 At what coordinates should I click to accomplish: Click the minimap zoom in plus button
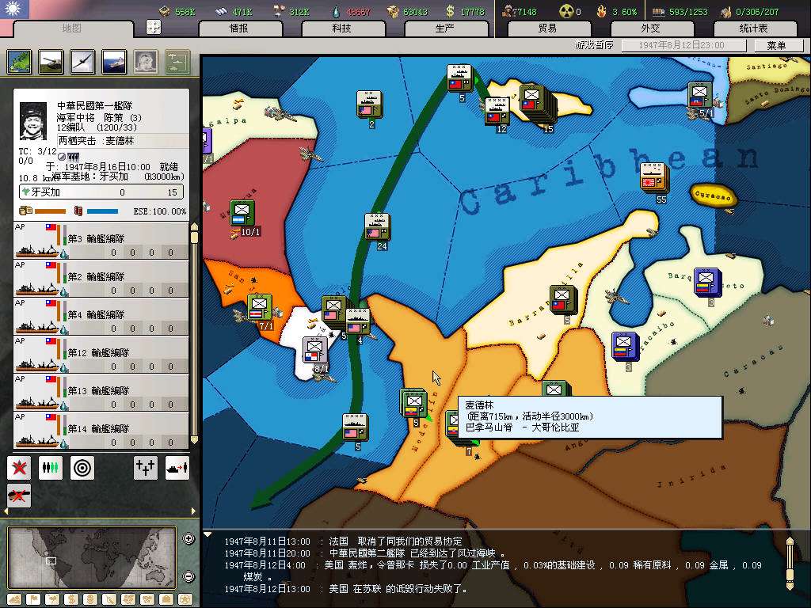pos(188,539)
